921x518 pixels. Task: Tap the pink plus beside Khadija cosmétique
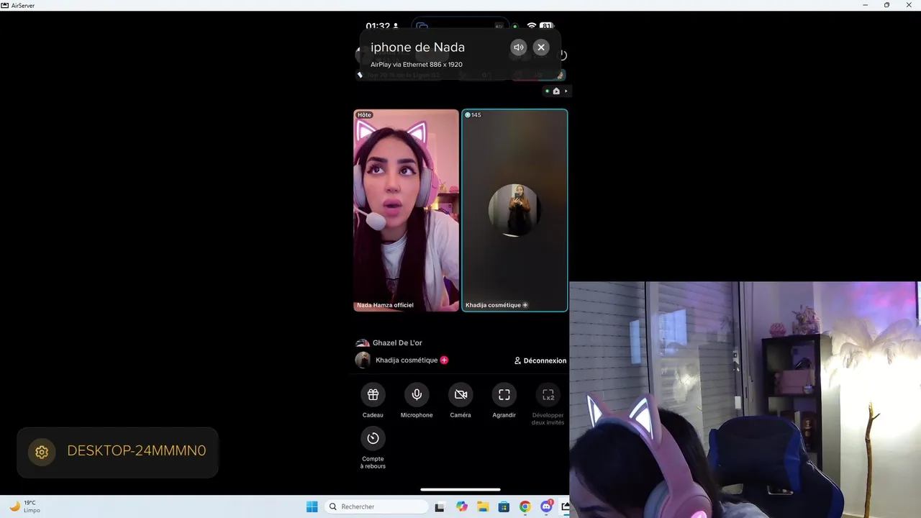tap(444, 360)
